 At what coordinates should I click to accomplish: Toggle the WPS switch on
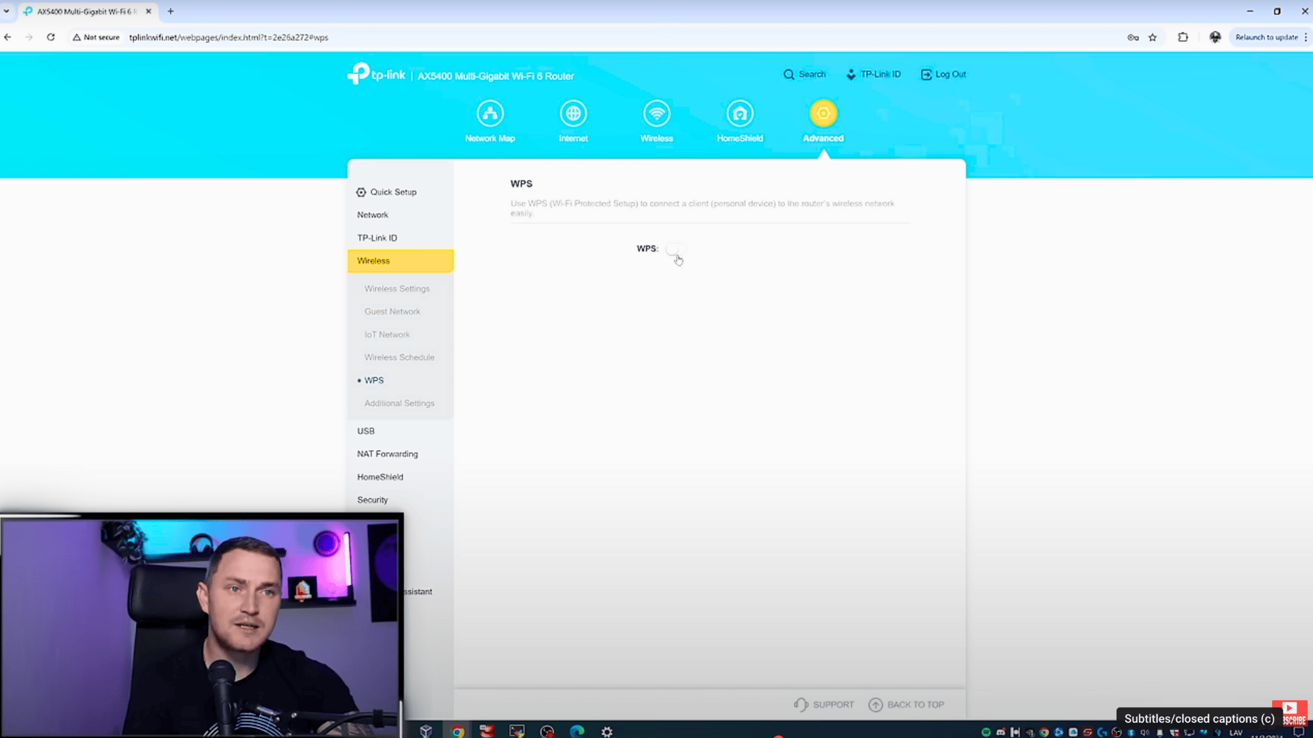(x=676, y=249)
